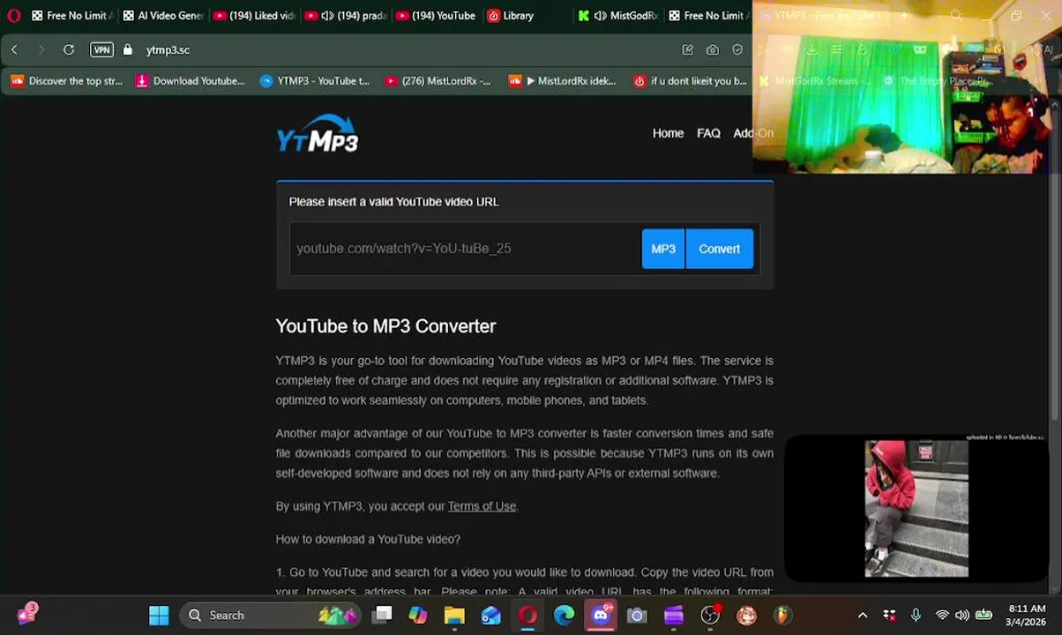Switch to AI Video Gener tab
The width and height of the screenshot is (1062, 635).
(163, 15)
